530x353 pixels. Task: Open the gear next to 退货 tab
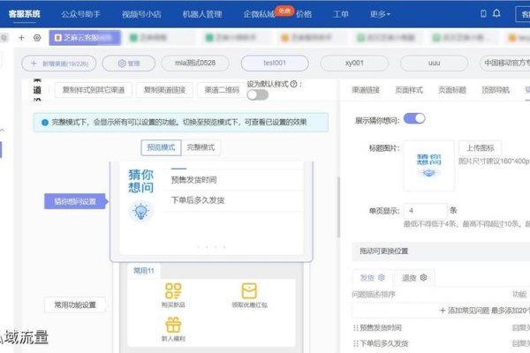(423, 277)
